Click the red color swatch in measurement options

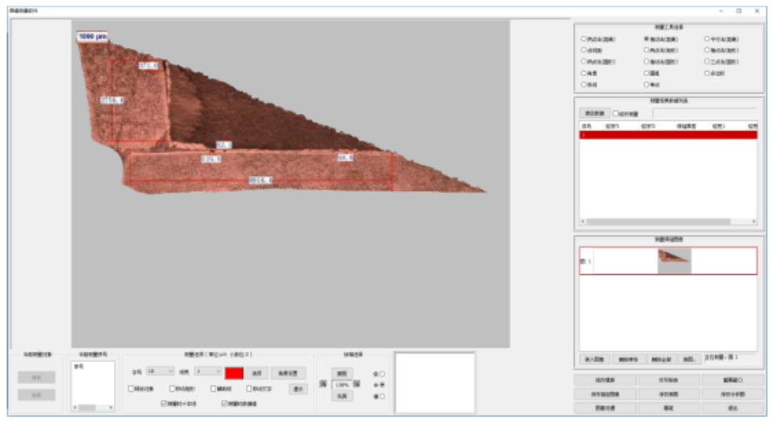(235, 372)
